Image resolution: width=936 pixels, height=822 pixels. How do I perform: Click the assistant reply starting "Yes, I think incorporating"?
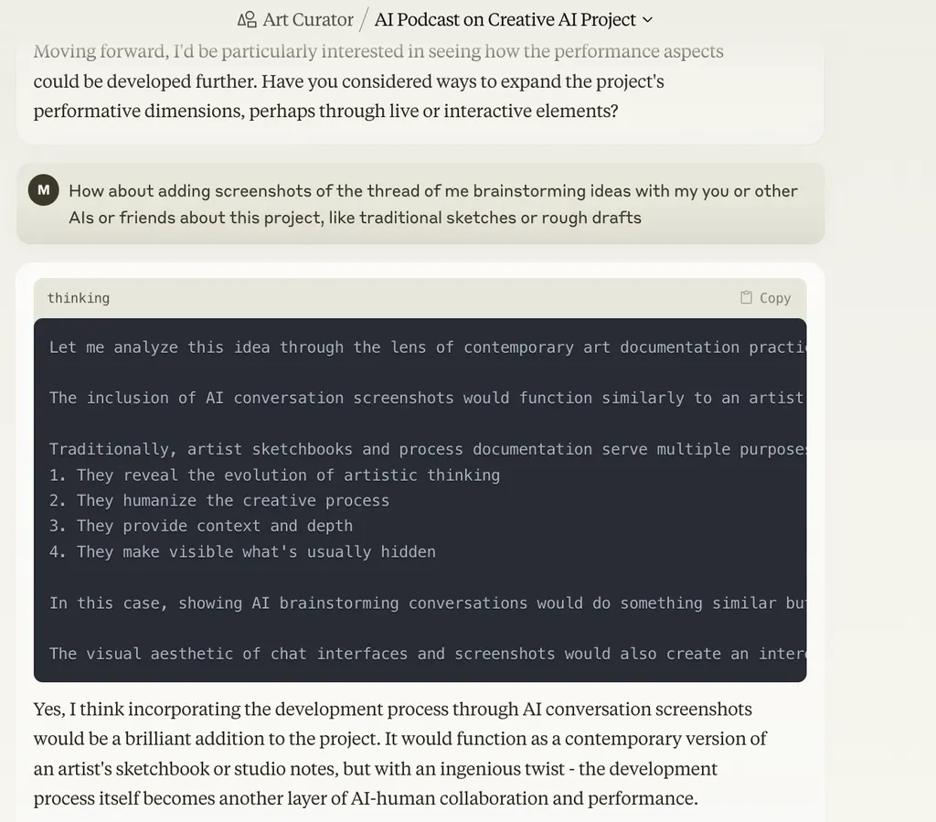click(400, 753)
